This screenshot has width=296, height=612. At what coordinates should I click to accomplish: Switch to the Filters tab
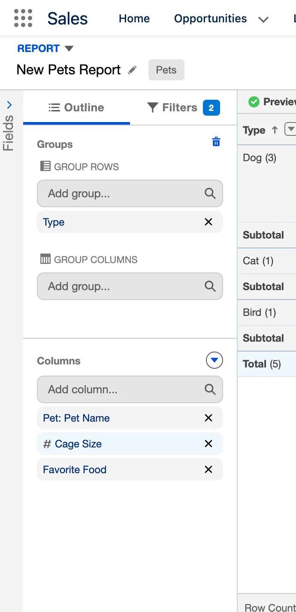183,107
